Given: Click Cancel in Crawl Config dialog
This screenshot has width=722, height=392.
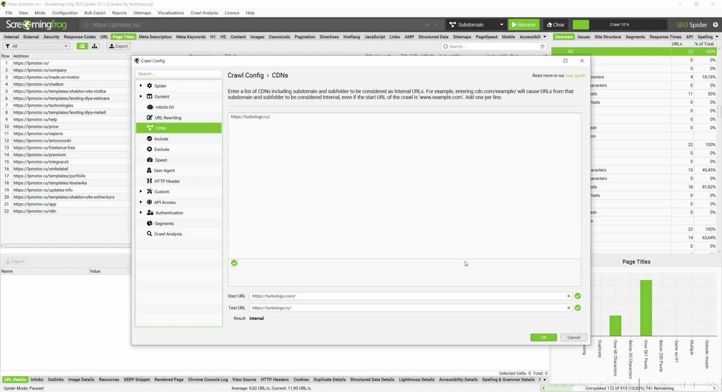Looking at the screenshot, I should pos(574,337).
